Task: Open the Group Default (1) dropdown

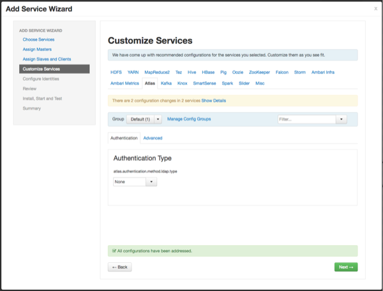Action: click(x=144, y=119)
